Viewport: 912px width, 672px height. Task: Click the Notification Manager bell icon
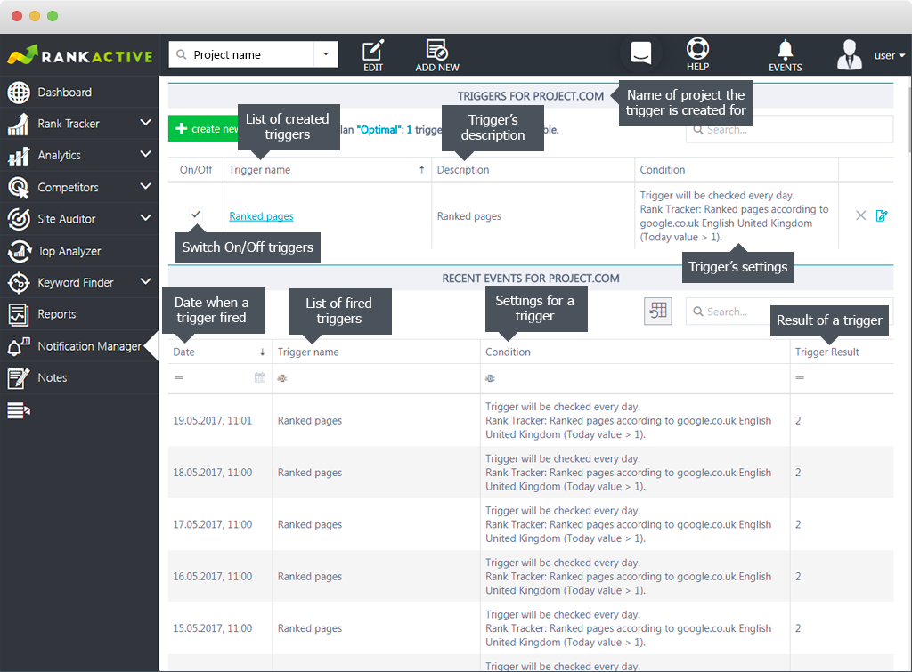pyautogui.click(x=19, y=346)
